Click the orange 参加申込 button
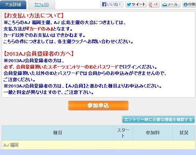The width and height of the screenshot is (196, 155). coord(98,106)
